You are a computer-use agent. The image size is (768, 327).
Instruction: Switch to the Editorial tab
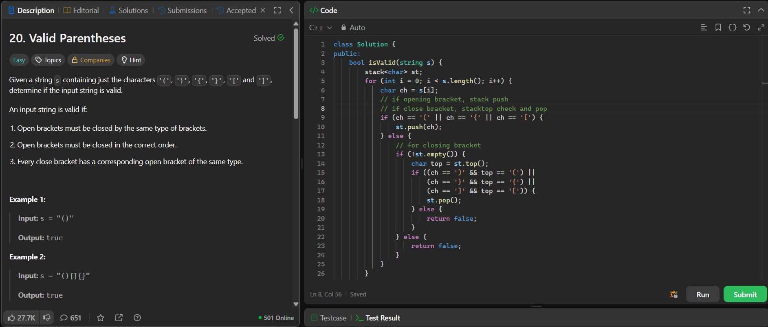pos(81,10)
